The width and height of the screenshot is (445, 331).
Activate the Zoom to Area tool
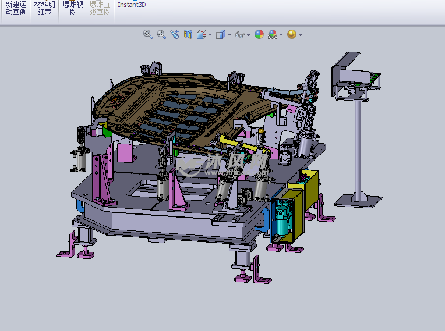coord(161,35)
